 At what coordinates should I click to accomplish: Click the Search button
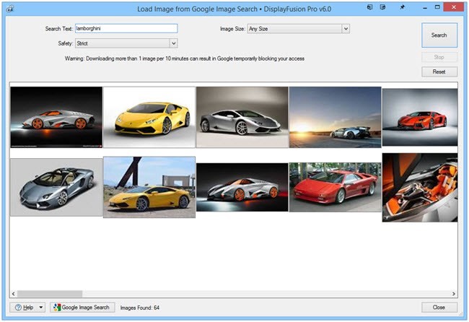pos(439,35)
